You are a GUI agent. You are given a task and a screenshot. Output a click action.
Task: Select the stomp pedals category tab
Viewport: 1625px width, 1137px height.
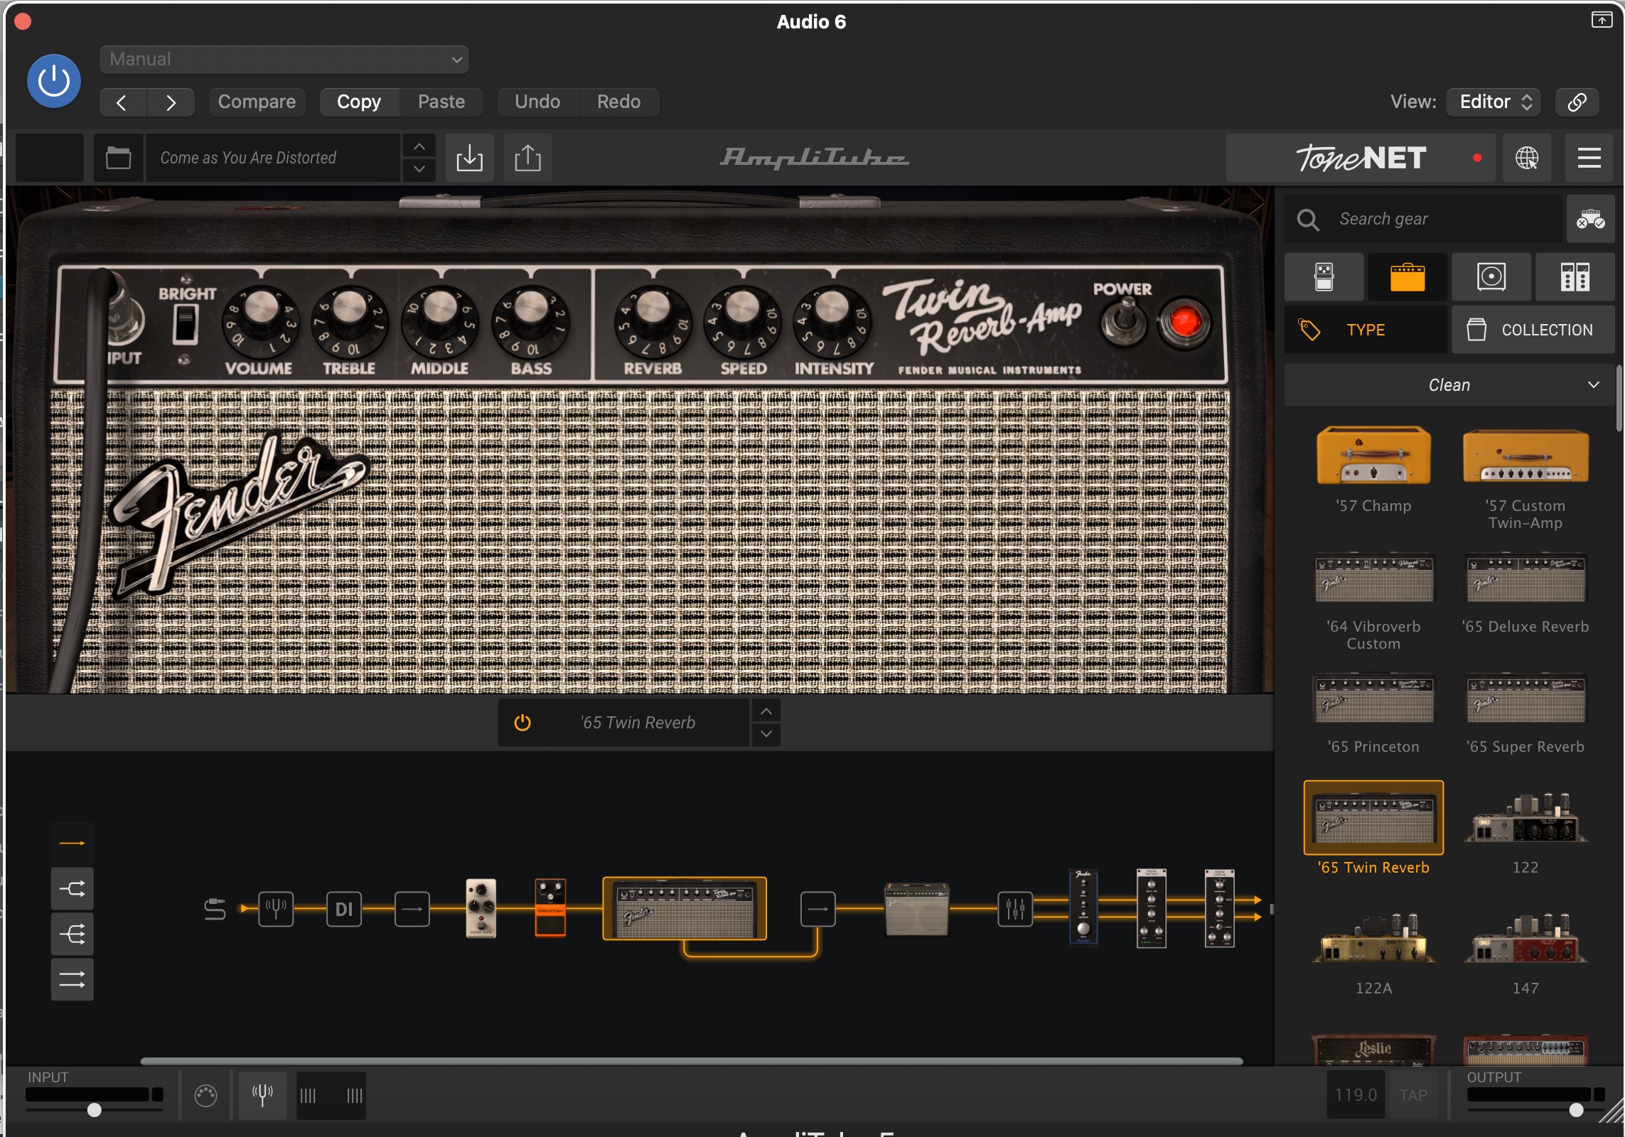coord(1324,277)
